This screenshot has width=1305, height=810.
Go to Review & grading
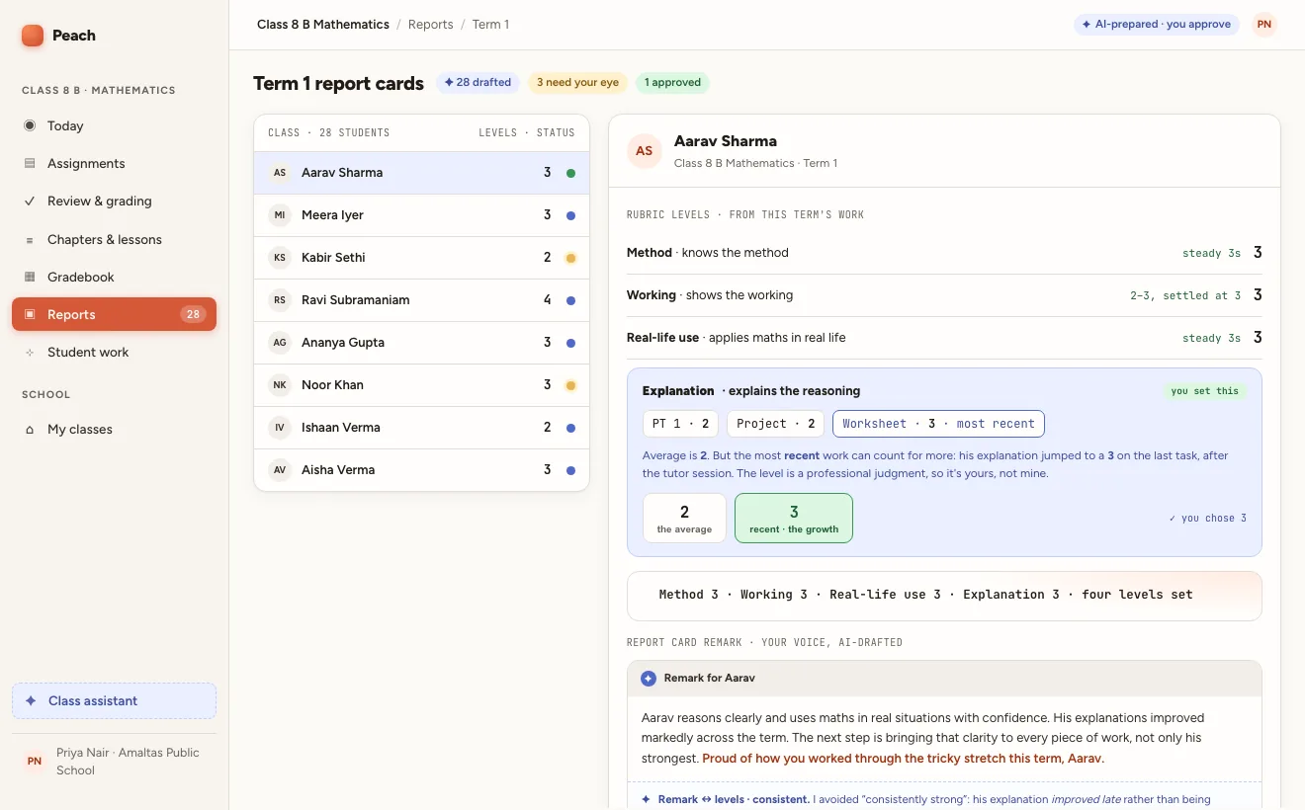click(114, 201)
